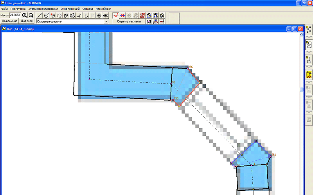Open the Справка menu
This screenshot has height=195, width=313.
(x=88, y=8)
